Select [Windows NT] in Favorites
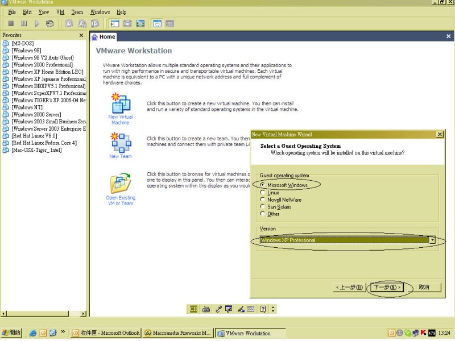This screenshot has width=455, height=341. point(27,107)
